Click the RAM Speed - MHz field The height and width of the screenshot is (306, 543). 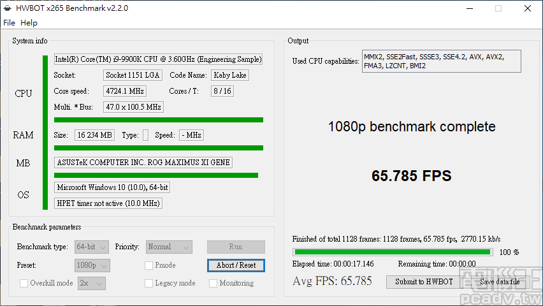(191, 135)
